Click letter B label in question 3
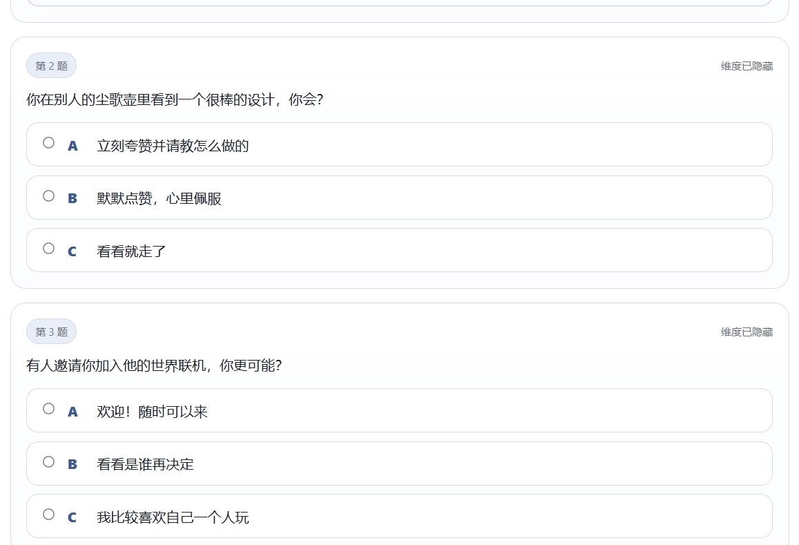This screenshot has width=799, height=545. coord(73,465)
